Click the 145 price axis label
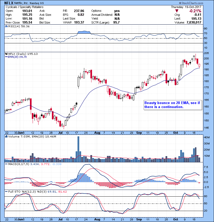 (206, 128)
